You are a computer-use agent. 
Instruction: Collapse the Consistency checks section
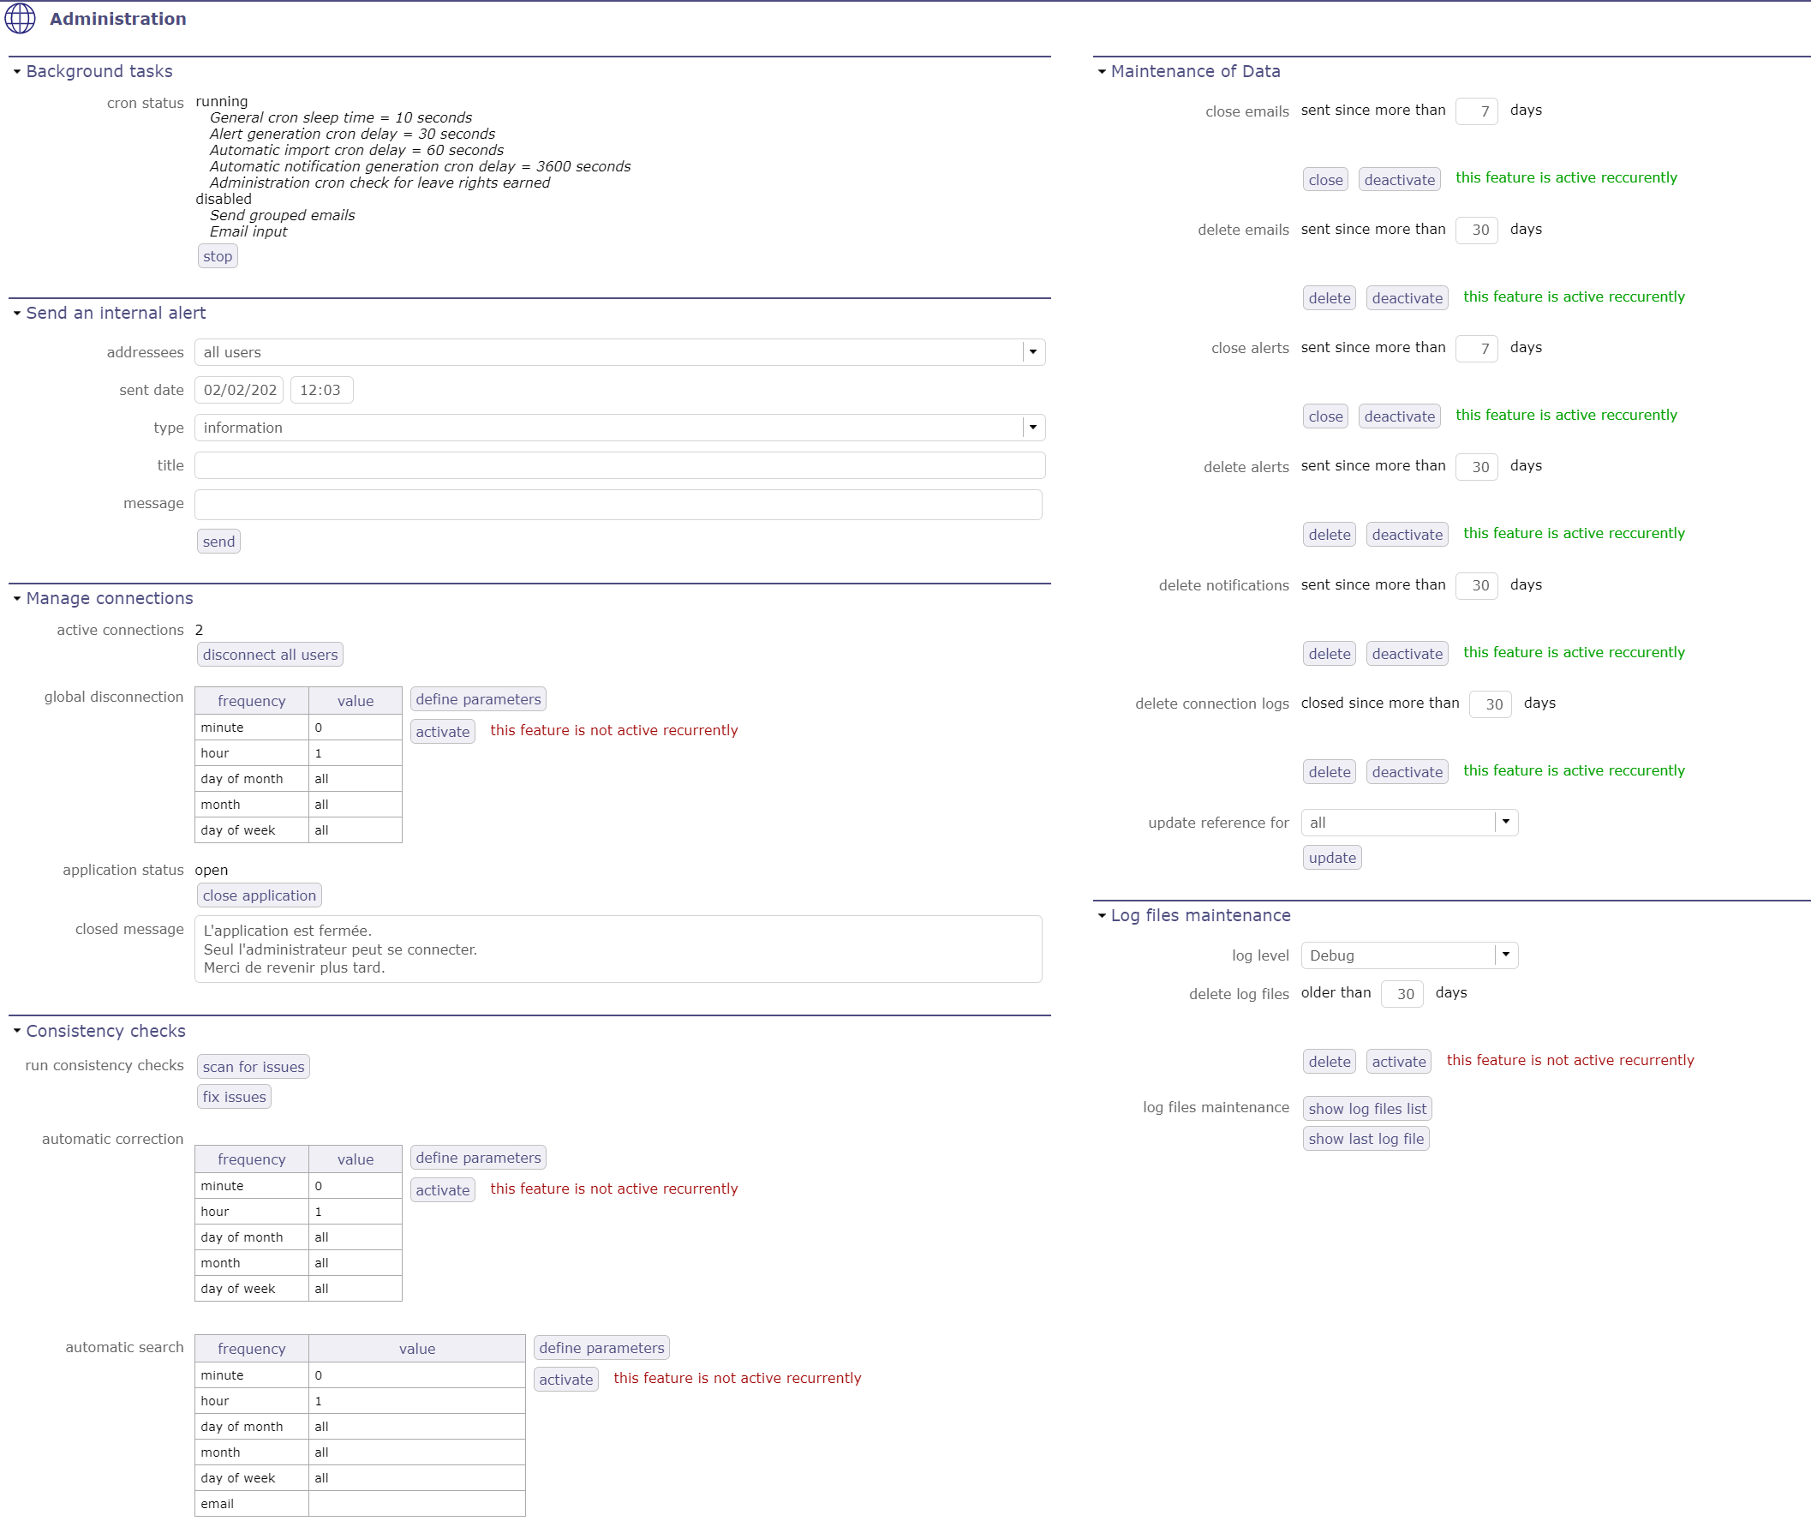pos(15,1030)
